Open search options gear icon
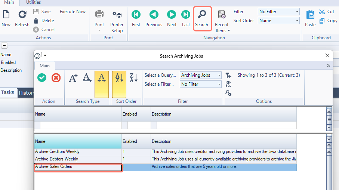This screenshot has width=339, height=190. point(228,93)
